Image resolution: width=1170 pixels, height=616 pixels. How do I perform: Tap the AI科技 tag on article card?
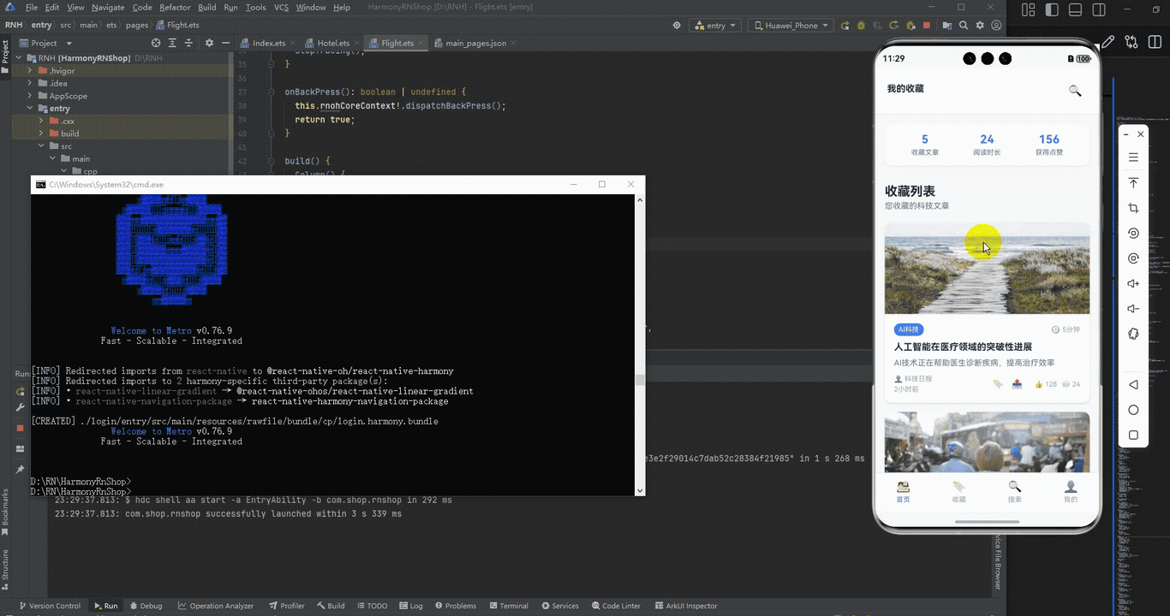pyautogui.click(x=909, y=329)
